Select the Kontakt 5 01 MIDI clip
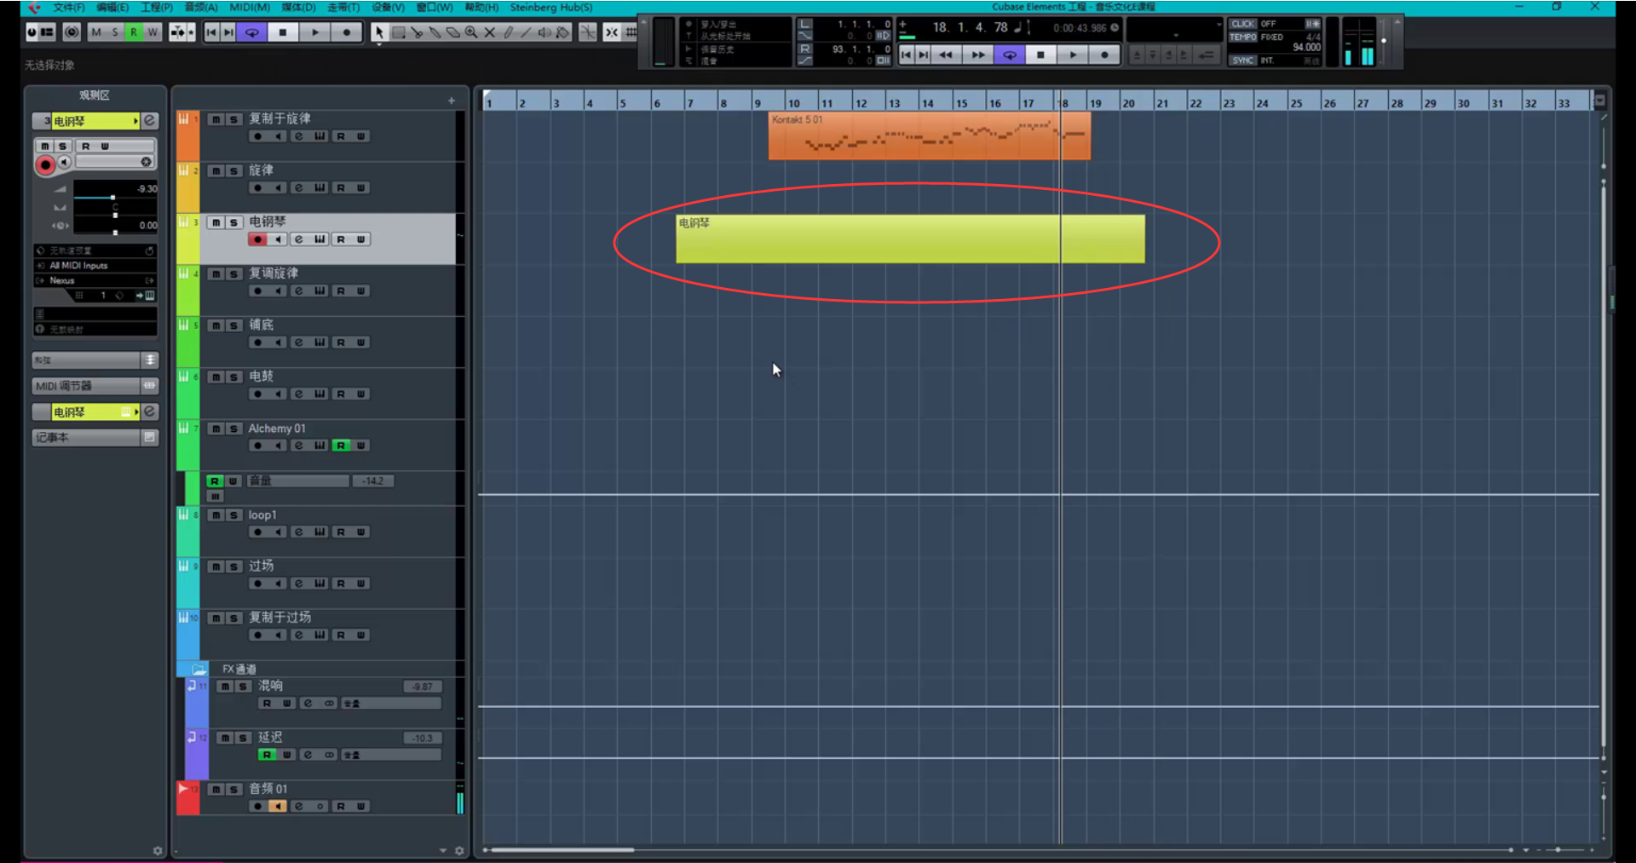 pos(929,135)
